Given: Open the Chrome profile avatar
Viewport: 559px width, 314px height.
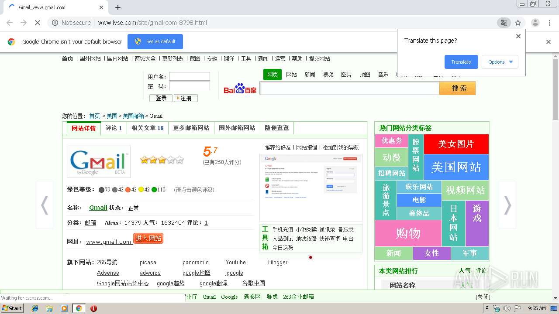Looking at the screenshot, I should coord(535,23).
